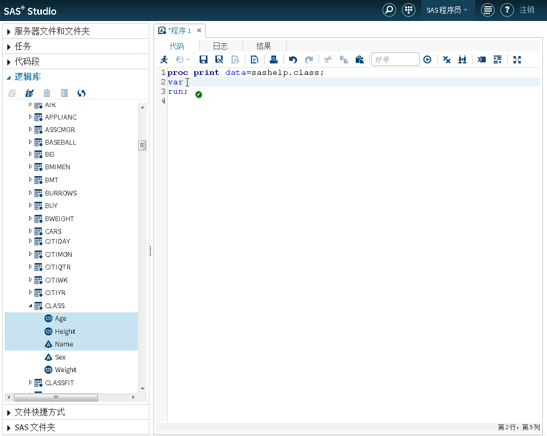Open the SAS程序员 perspective dropdown

point(447,10)
